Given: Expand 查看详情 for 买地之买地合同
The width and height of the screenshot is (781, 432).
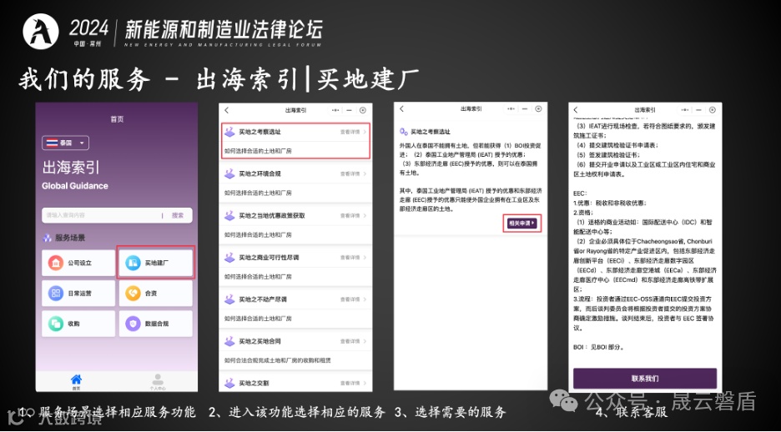Looking at the screenshot, I should [353, 341].
